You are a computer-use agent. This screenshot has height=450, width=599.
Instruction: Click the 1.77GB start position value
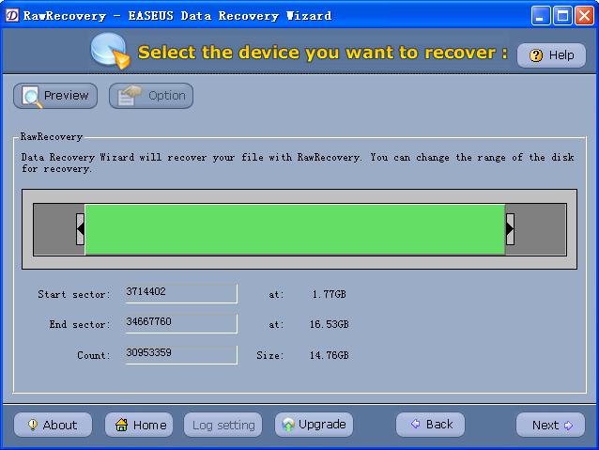point(329,294)
